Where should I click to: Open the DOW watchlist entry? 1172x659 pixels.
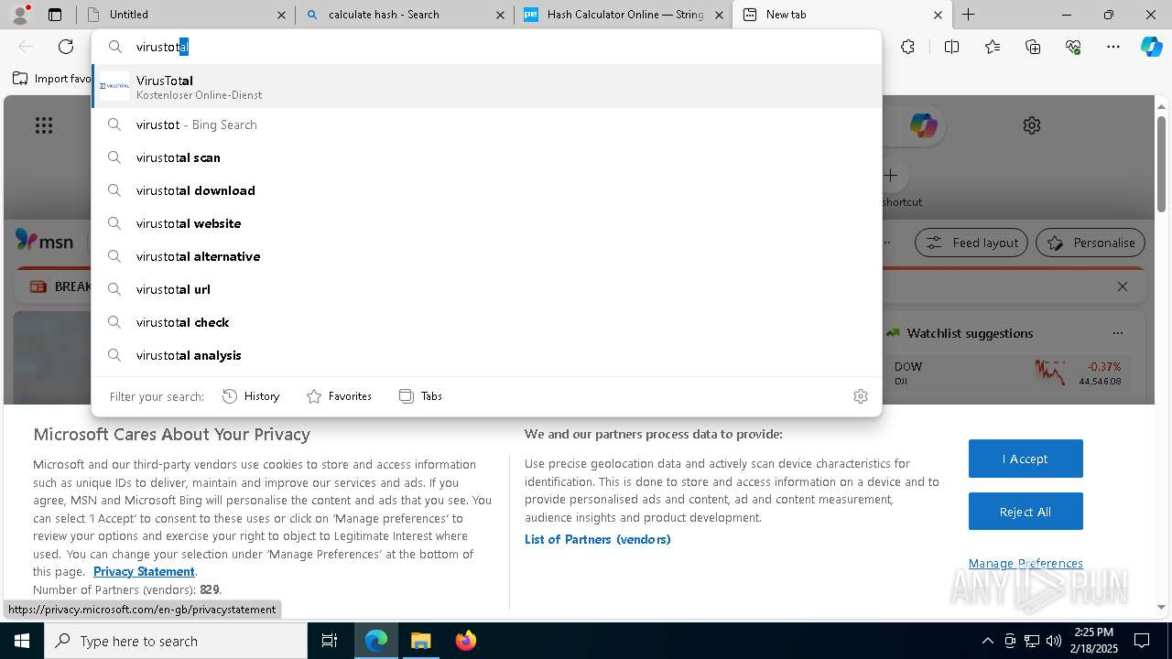pos(1007,373)
